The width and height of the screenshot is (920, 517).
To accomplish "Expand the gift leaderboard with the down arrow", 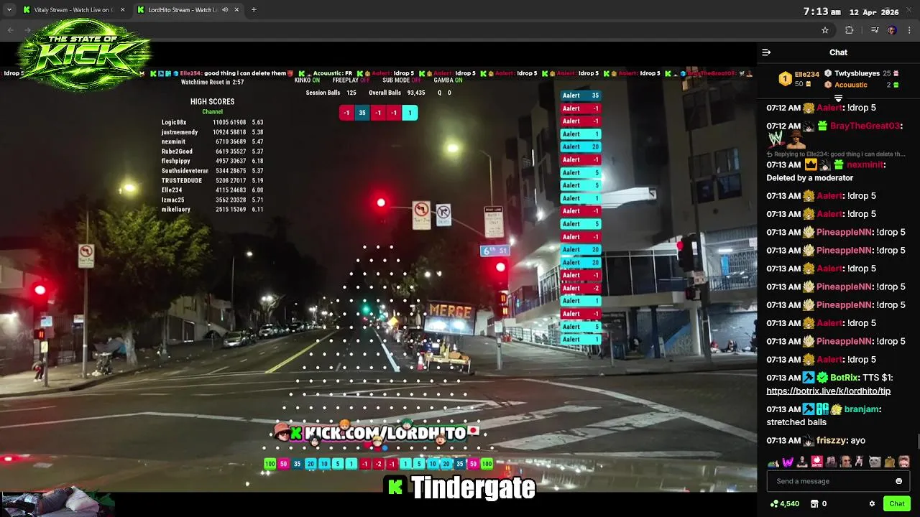I will click(838, 98).
